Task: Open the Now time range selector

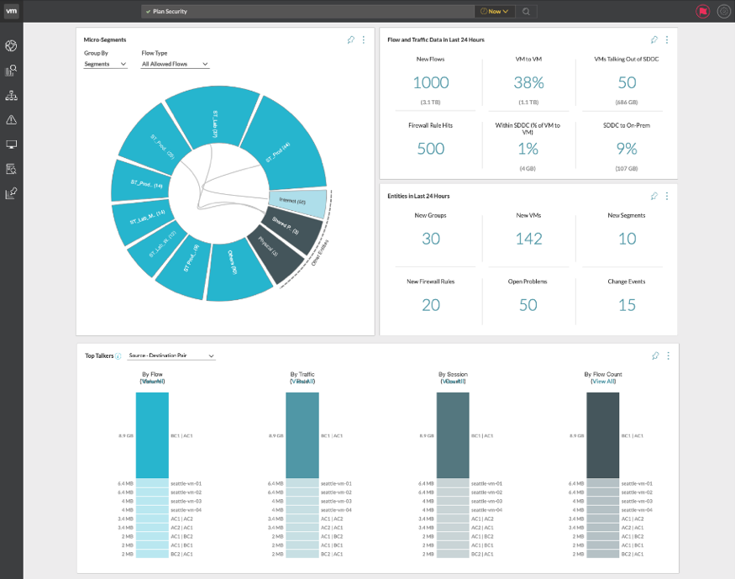Action: 495,11
